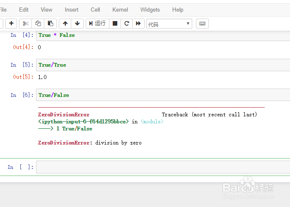Click the In [5] prompt label

[22, 65]
